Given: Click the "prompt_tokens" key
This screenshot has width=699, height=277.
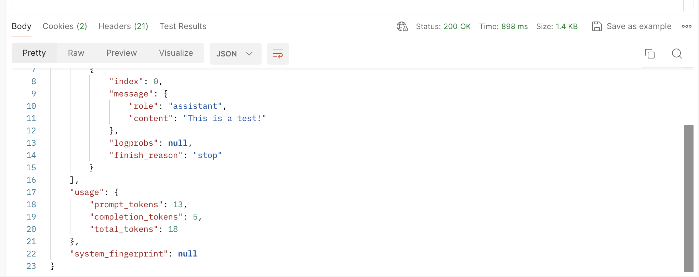Looking at the screenshot, I should 126,205.
